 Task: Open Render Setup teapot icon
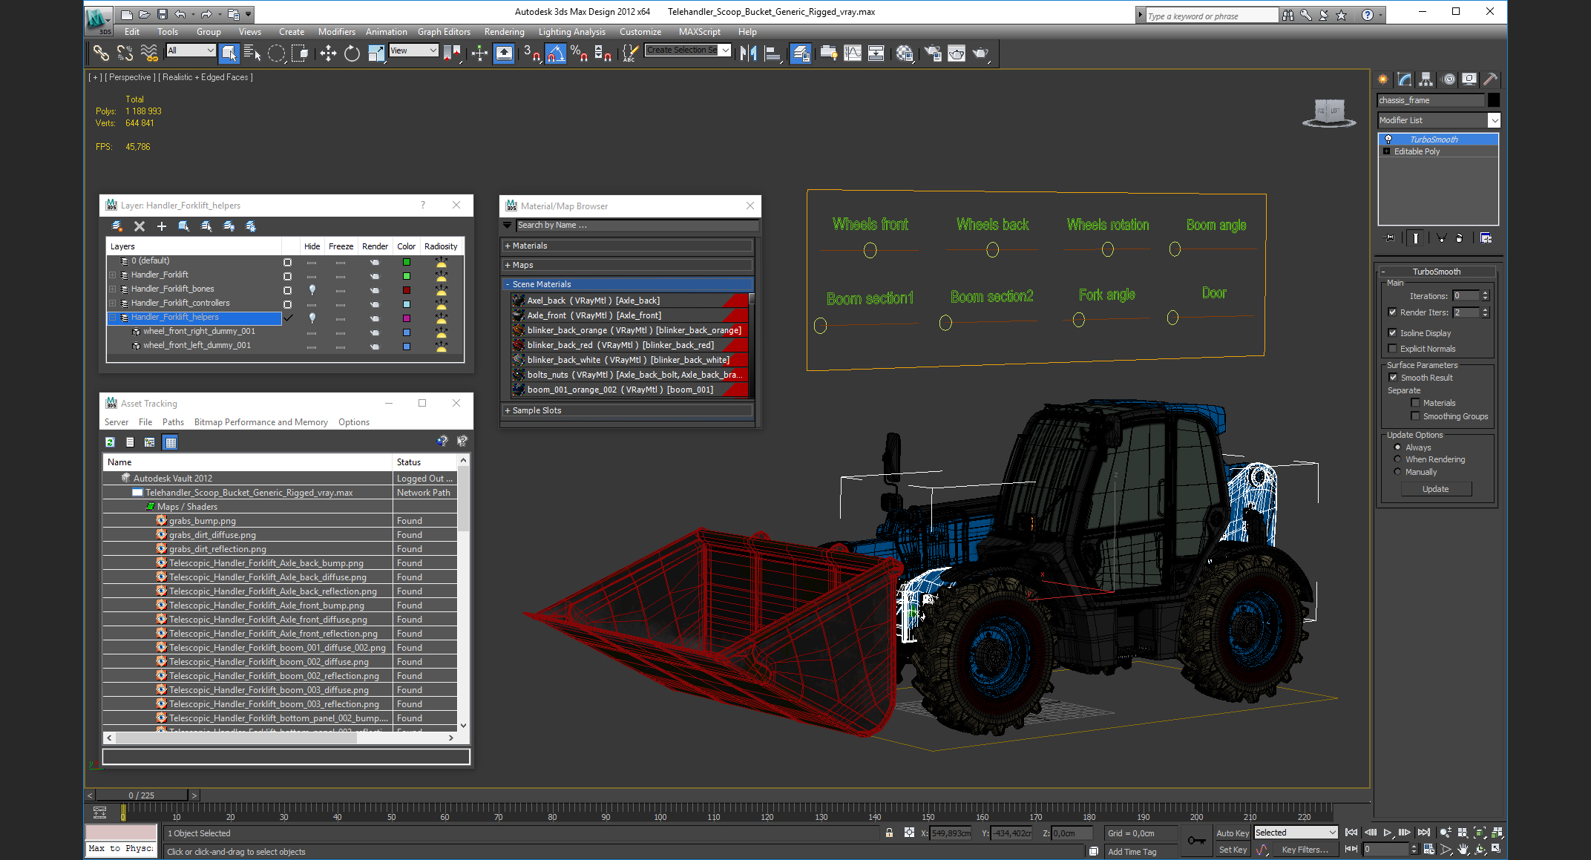point(932,53)
